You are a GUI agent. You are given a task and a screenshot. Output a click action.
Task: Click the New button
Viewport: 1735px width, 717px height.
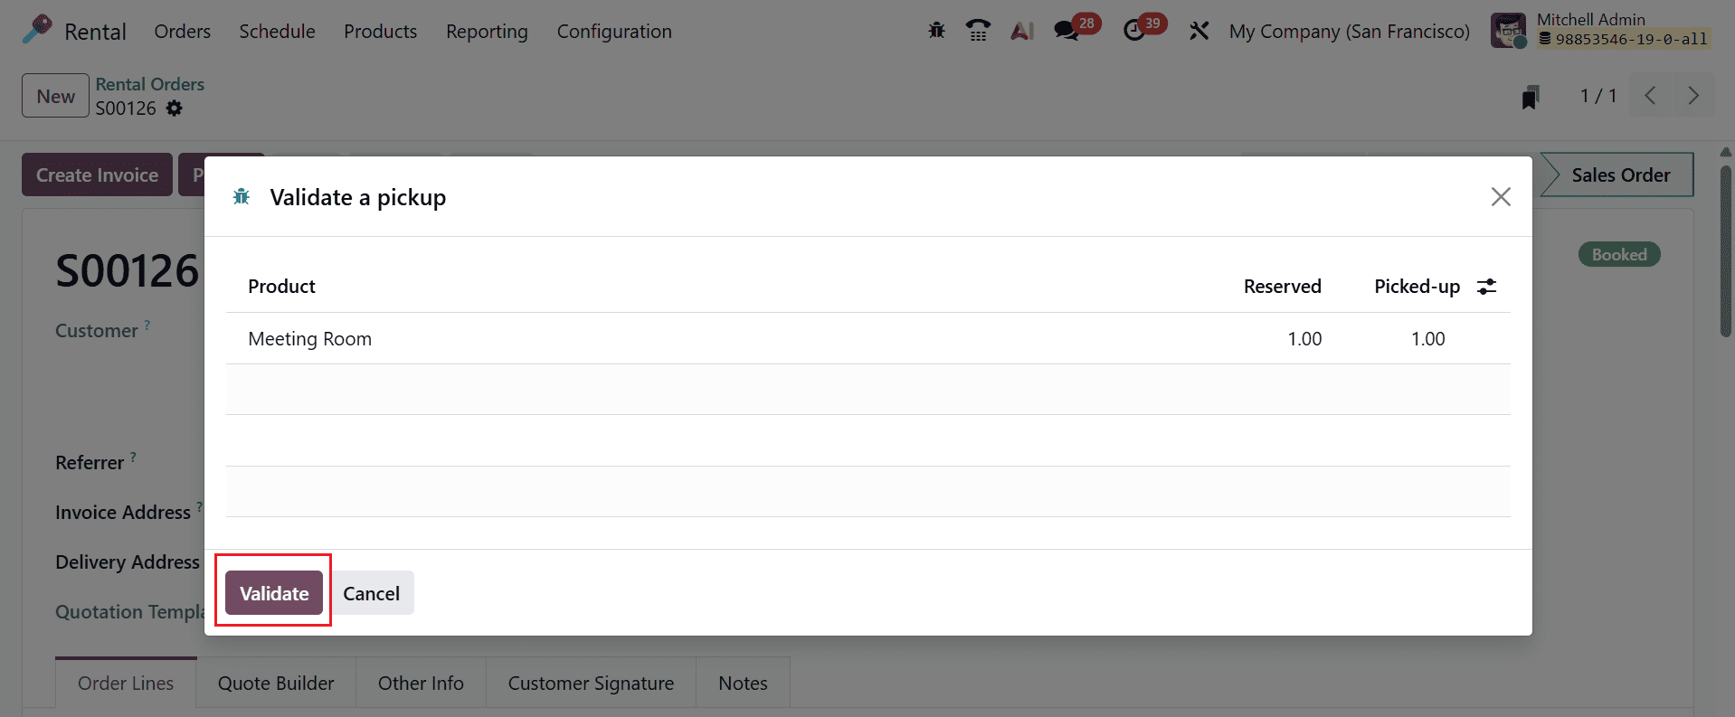coord(55,96)
